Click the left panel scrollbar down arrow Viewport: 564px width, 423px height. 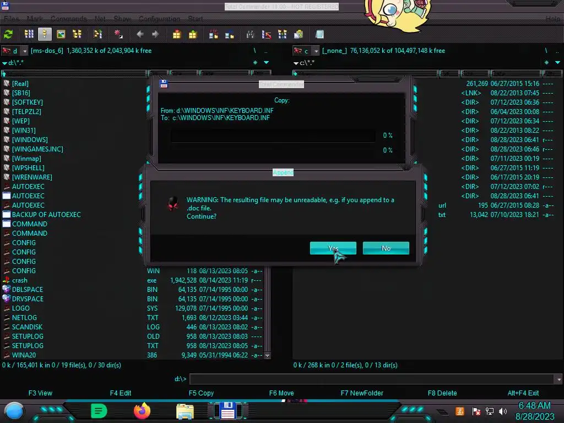coord(267,355)
